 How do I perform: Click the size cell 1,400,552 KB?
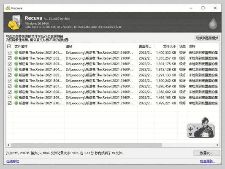(166, 52)
